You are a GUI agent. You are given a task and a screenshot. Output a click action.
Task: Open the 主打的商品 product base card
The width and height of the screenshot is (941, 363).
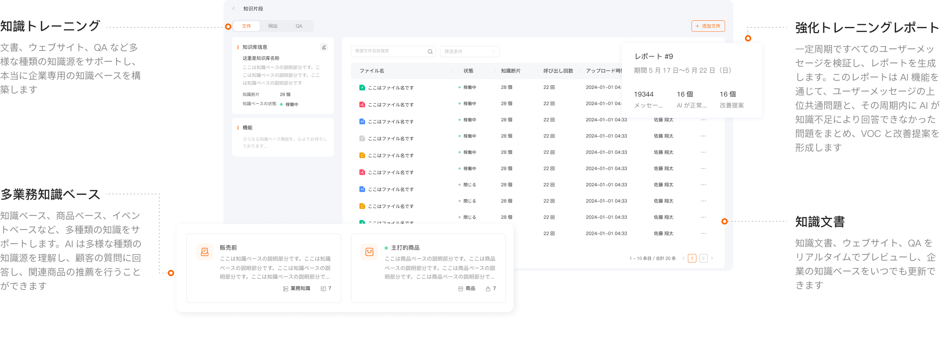pyautogui.click(x=428, y=268)
